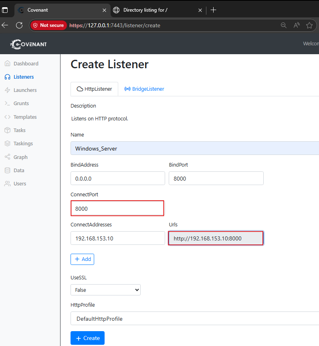Click the Graph share-nodes icon
This screenshot has width=319, height=346.
point(8,157)
